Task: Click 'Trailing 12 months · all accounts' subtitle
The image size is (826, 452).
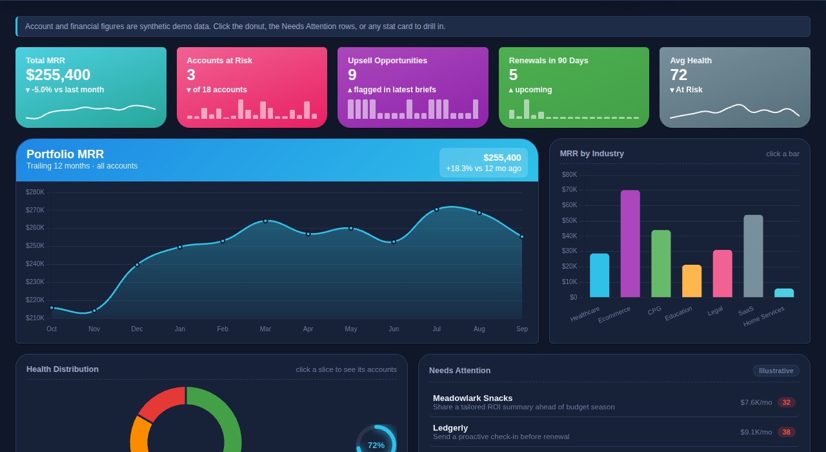Action: click(82, 166)
